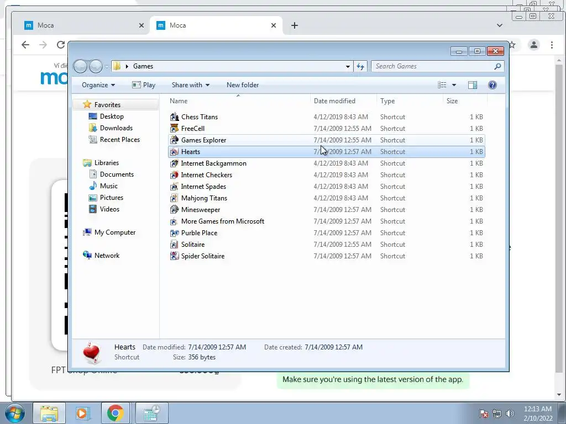This screenshot has height=424, width=566.
Task: Click the Internet Checkers icon
Action: [x=174, y=175]
